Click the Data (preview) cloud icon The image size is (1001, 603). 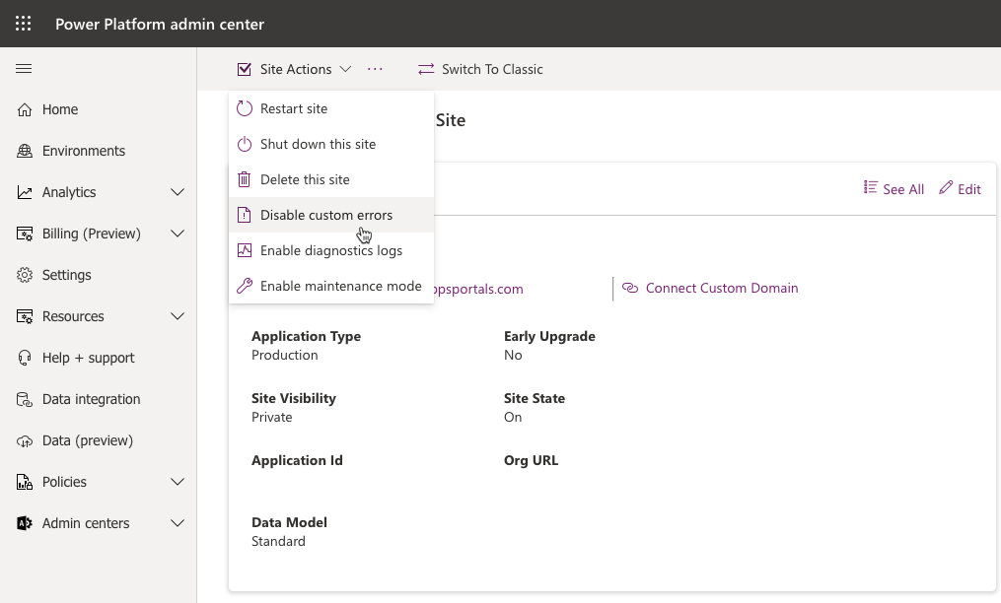tap(25, 441)
